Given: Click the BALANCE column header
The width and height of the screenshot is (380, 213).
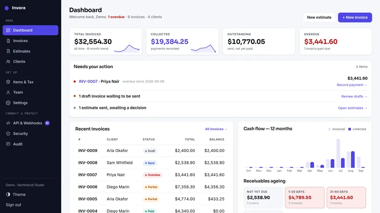Looking at the screenshot, I should (x=217, y=140).
